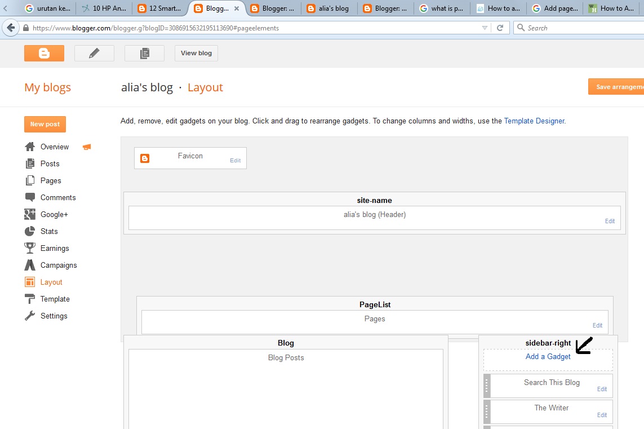Click the Posts sidebar icon
This screenshot has width=644, height=429.
pos(30,163)
